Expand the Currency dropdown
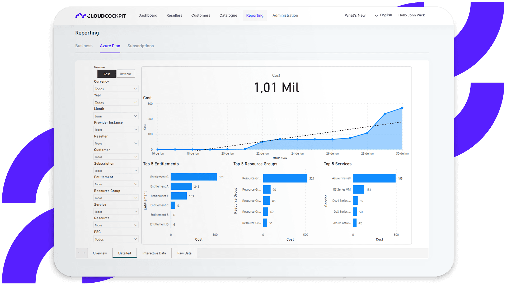Image resolution: width=507 pixels, height=285 pixels. pos(116,89)
